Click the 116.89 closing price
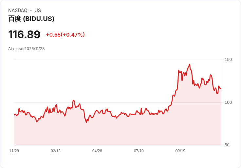The width and height of the screenshot is (241, 168). pos(24,35)
